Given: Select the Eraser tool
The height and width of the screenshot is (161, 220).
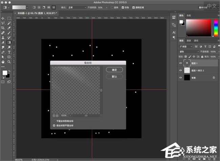Looking at the screenshot, I should pos(3,42).
